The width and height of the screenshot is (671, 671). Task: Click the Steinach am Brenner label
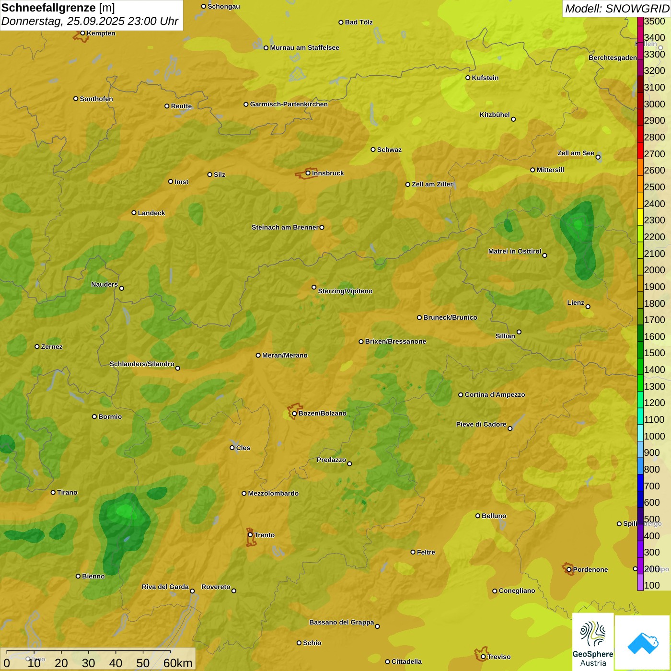coord(285,227)
